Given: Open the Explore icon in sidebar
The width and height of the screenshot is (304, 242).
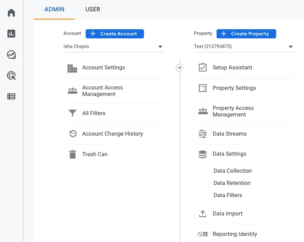Looking at the screenshot, I should point(11,55).
